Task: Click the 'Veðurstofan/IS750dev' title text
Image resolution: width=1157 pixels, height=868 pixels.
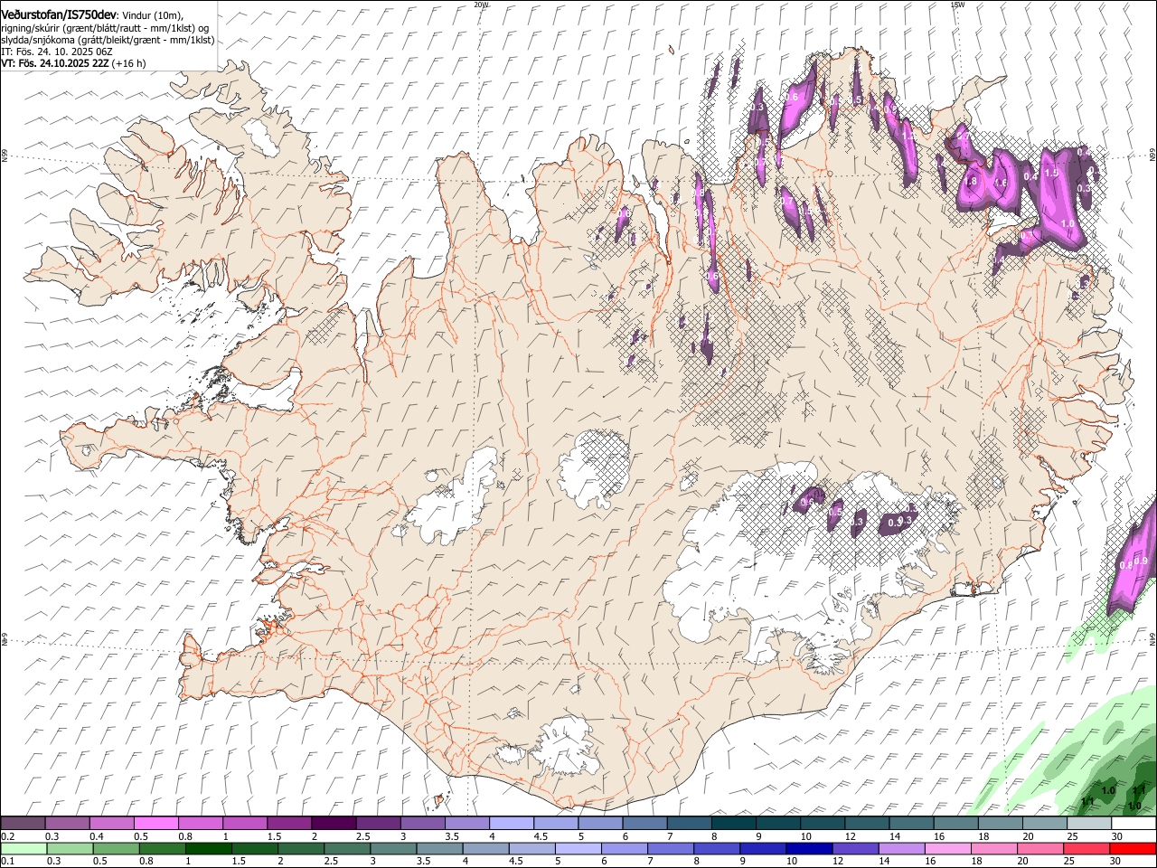Action: (59, 14)
